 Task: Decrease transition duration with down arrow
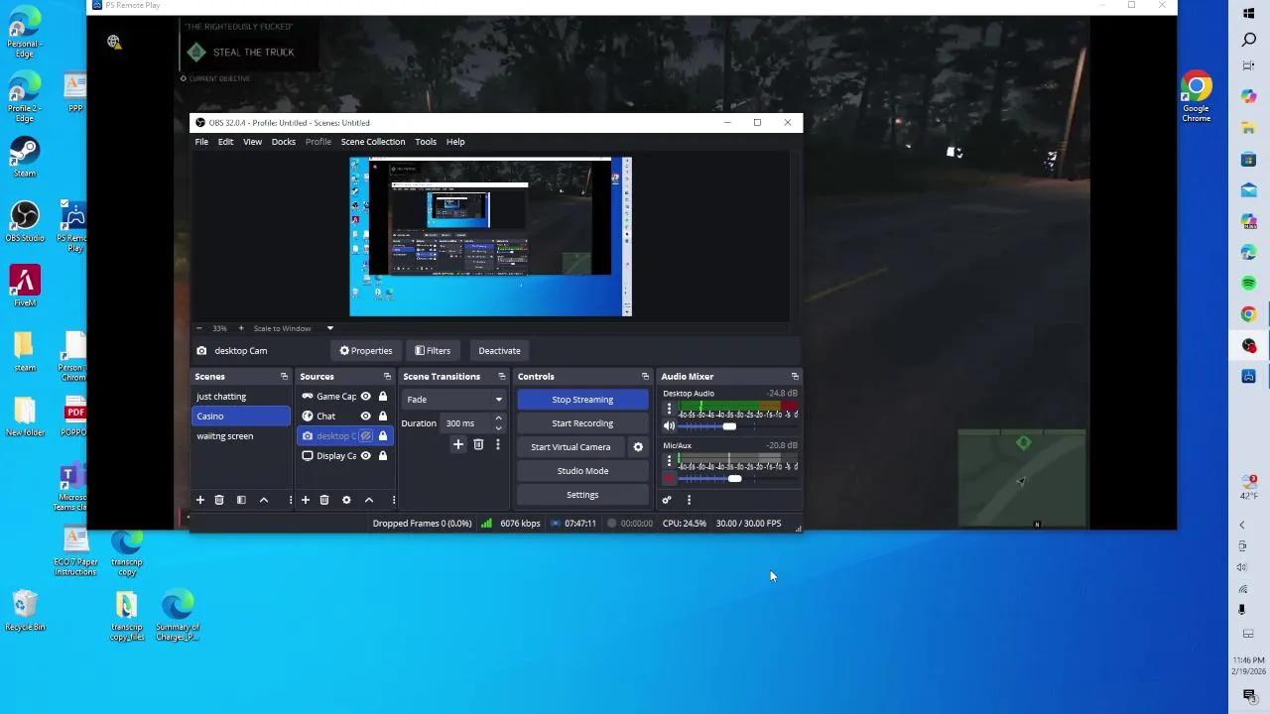pos(498,428)
